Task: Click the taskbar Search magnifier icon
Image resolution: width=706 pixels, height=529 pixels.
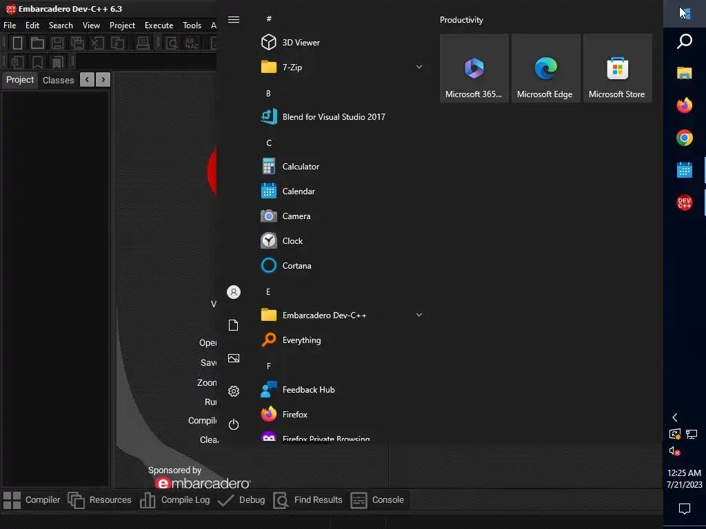Action: click(x=685, y=41)
